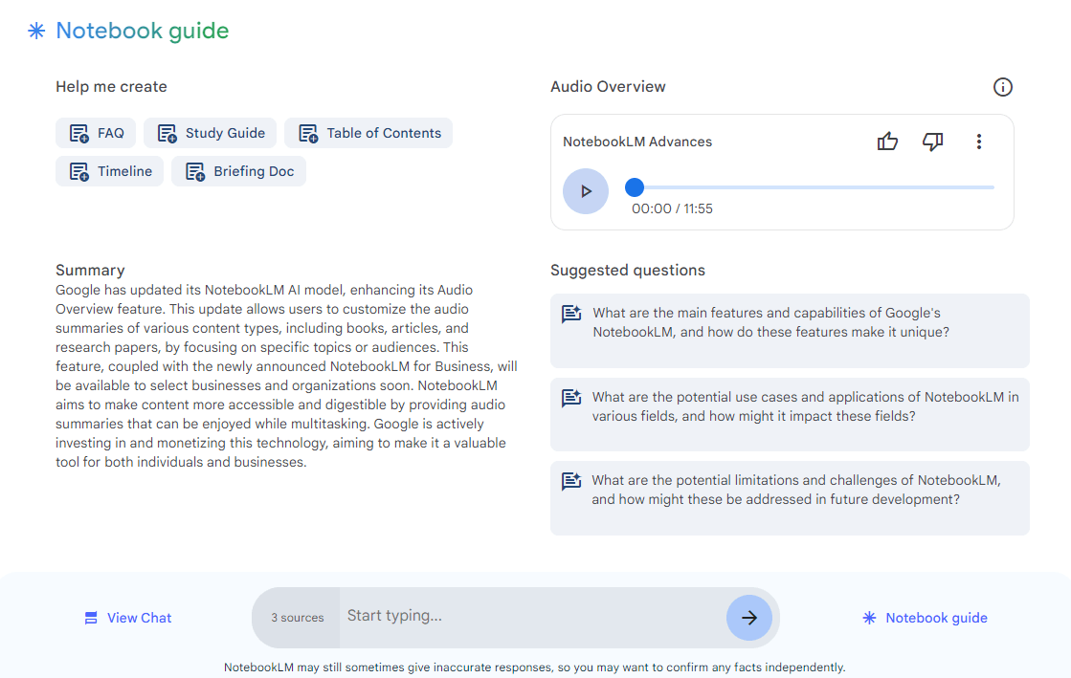Click the inaccurate responses disclaimer text
The height and width of the screenshot is (678, 1071).
point(535,667)
